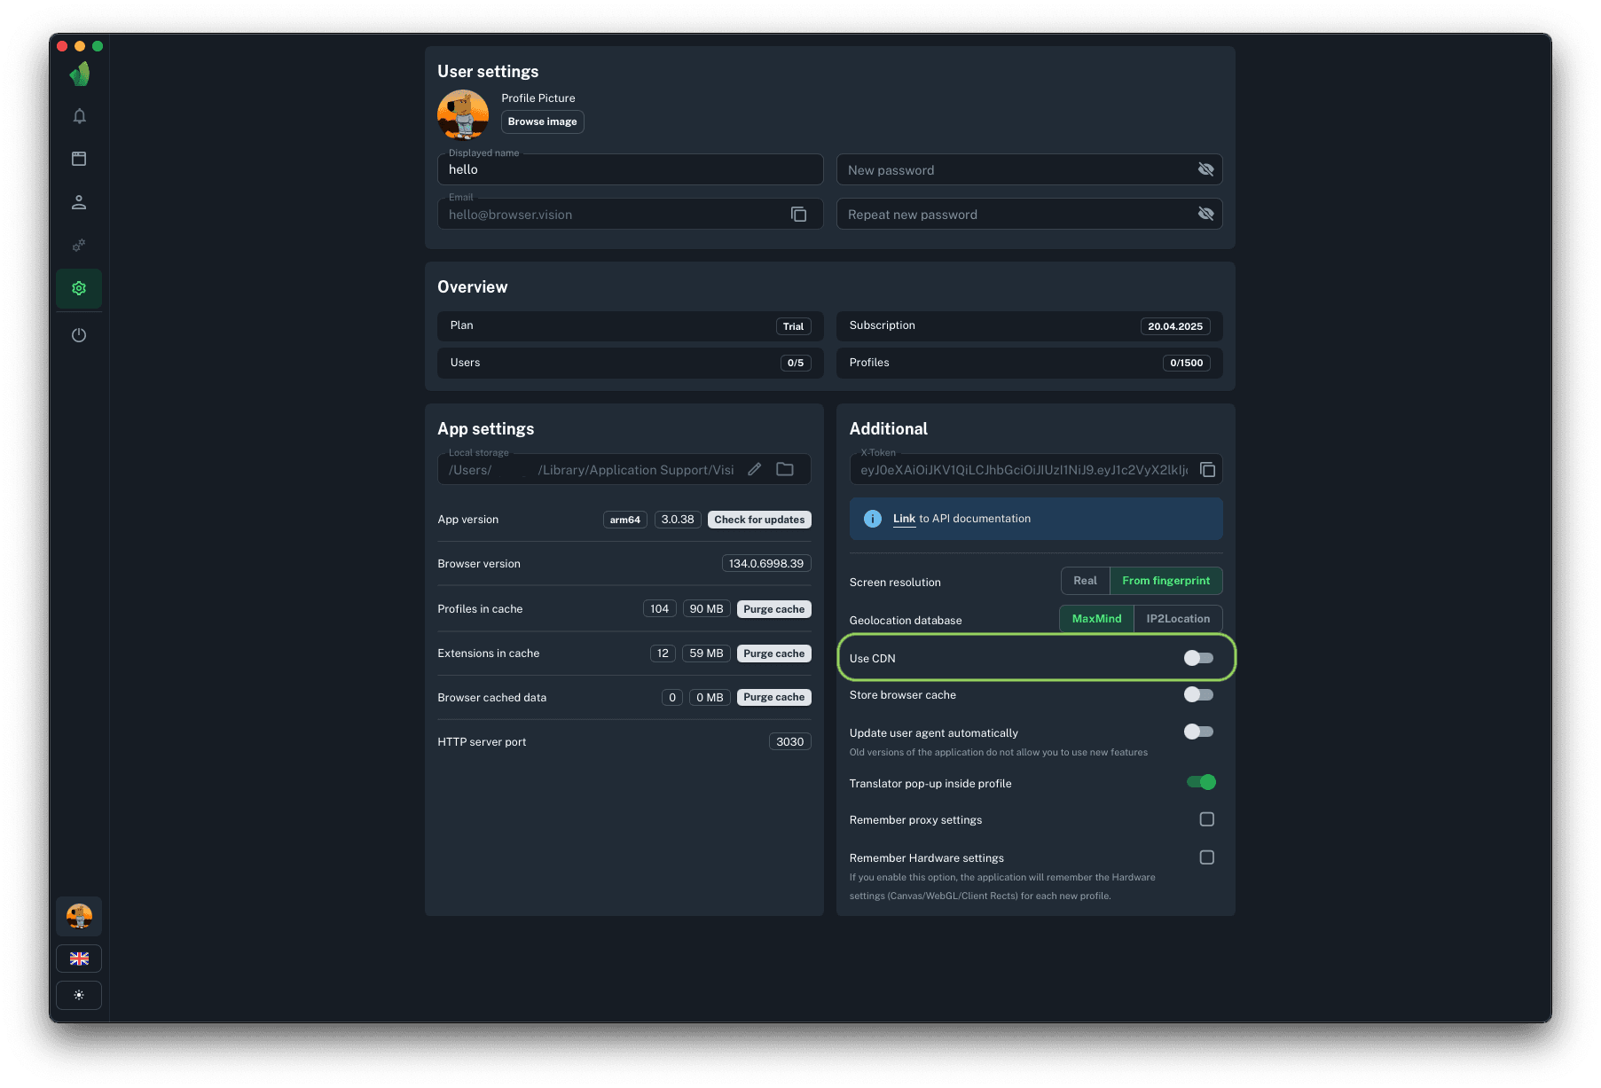The width and height of the screenshot is (1601, 1088).
Task: Switch theme with the sun icon
Action: point(79,995)
